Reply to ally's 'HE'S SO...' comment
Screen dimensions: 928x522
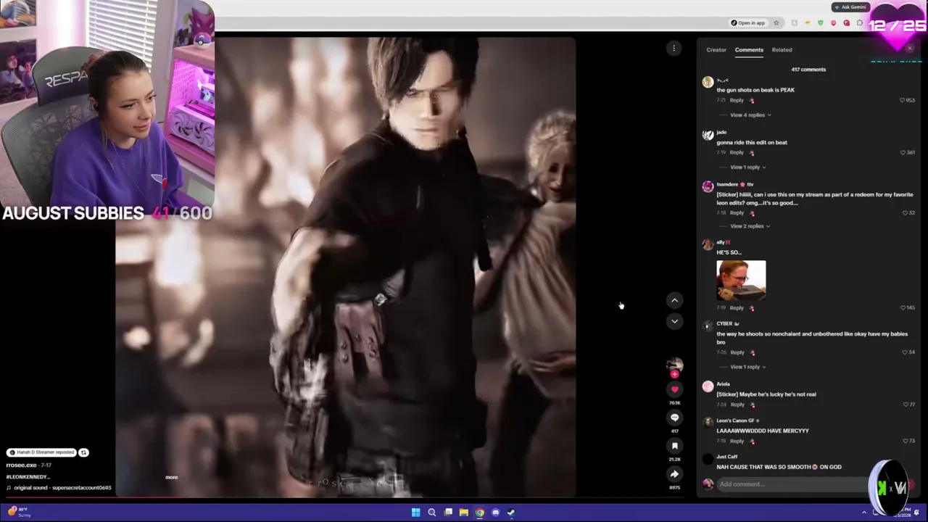[x=737, y=307]
